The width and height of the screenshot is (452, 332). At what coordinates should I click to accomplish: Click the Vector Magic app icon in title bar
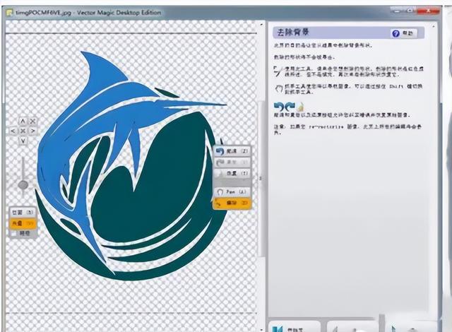[x=9, y=13]
